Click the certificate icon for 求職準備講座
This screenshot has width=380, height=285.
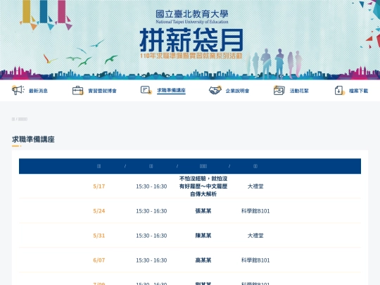pos(146,90)
